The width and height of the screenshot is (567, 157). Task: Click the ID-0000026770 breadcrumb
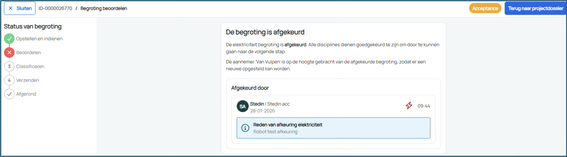coord(55,8)
